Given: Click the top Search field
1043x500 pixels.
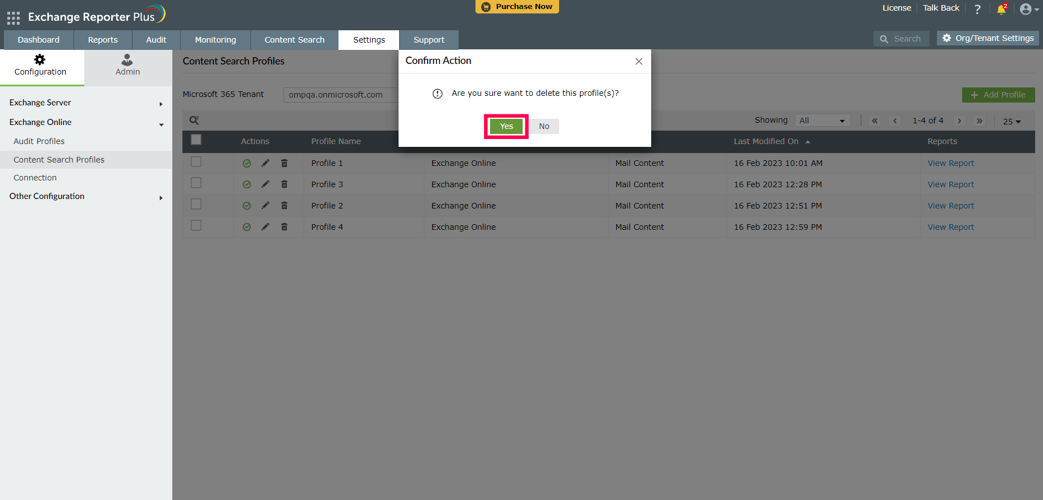Looking at the screenshot, I should [x=902, y=39].
